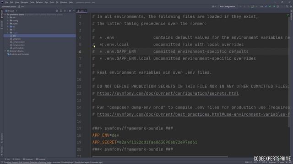This screenshot has width=293, height=164.
Task: Toggle the Structure side tool window tab
Action: point(2,138)
